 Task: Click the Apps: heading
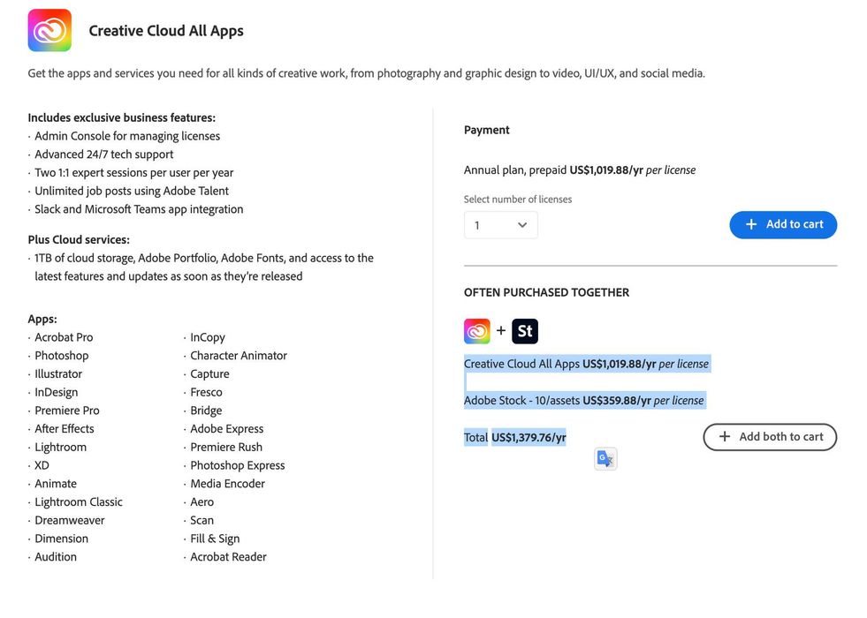coord(42,319)
